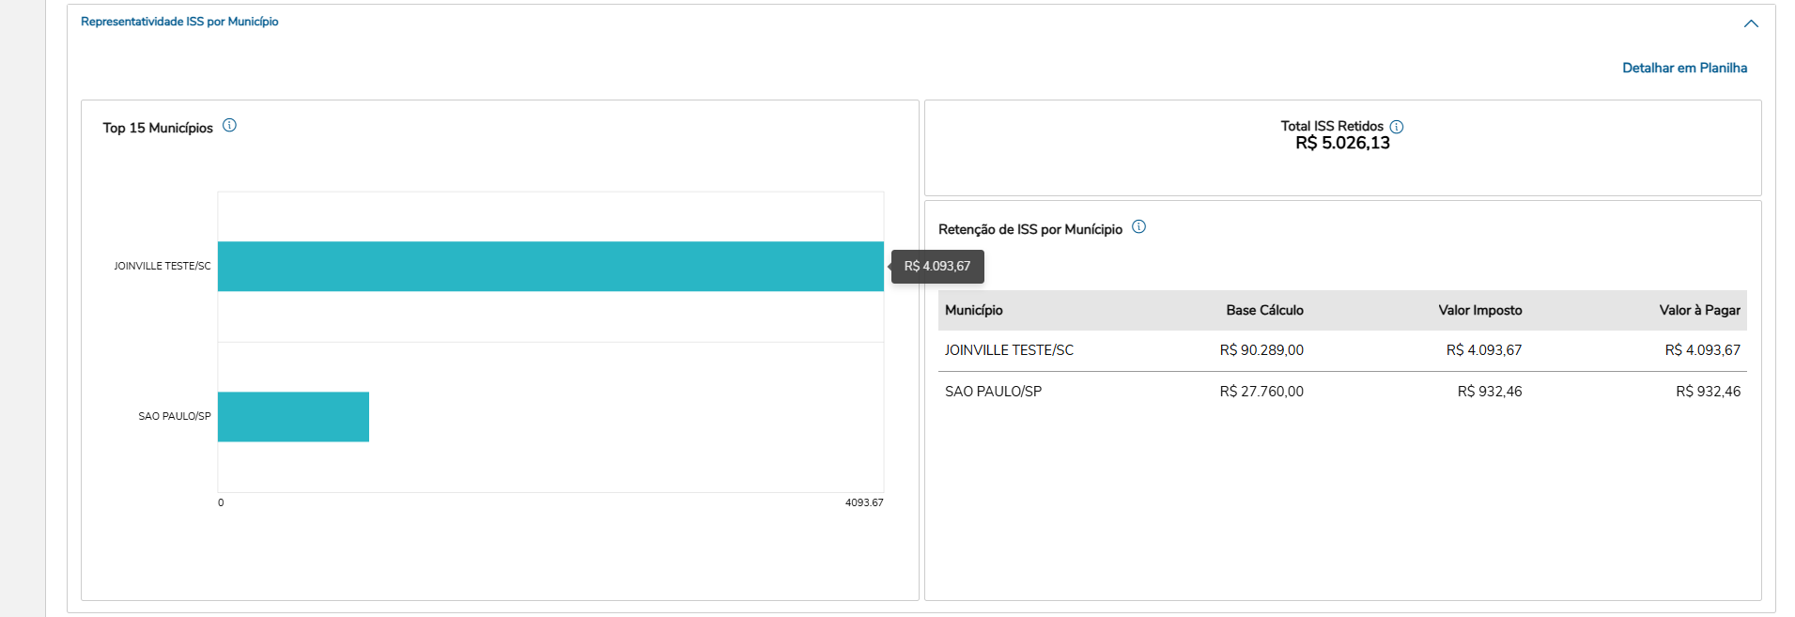Click the Município column header
Screen dimensions: 1795x617
coord(974,311)
